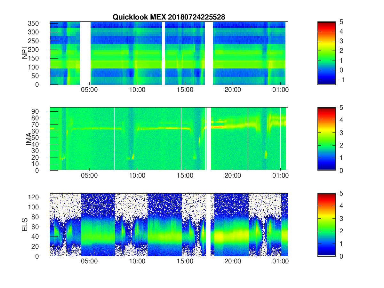The image size is (384, 288).
Task: Click the plot title Quicklook MEX 20180724225528
Action: click(169, 17)
